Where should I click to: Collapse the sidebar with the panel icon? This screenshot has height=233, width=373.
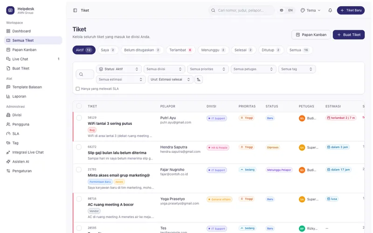[x=75, y=10]
